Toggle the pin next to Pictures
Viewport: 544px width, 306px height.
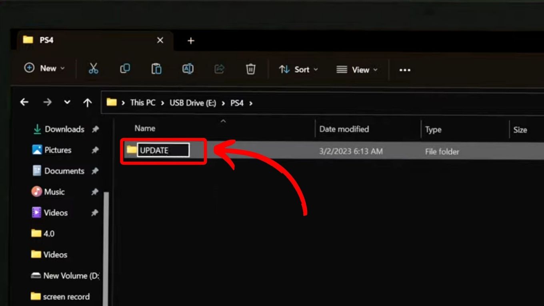click(x=96, y=150)
